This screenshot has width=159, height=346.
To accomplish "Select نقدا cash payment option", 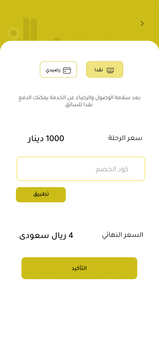I will 105,69.
